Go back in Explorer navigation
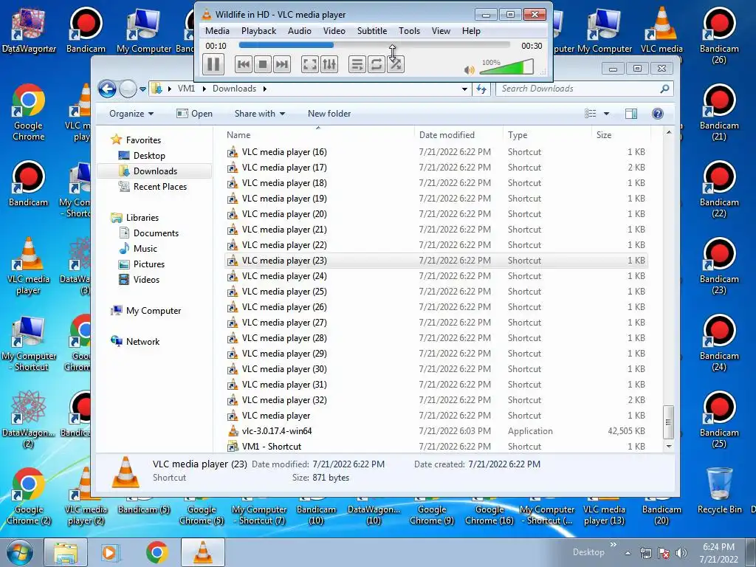 click(x=107, y=89)
